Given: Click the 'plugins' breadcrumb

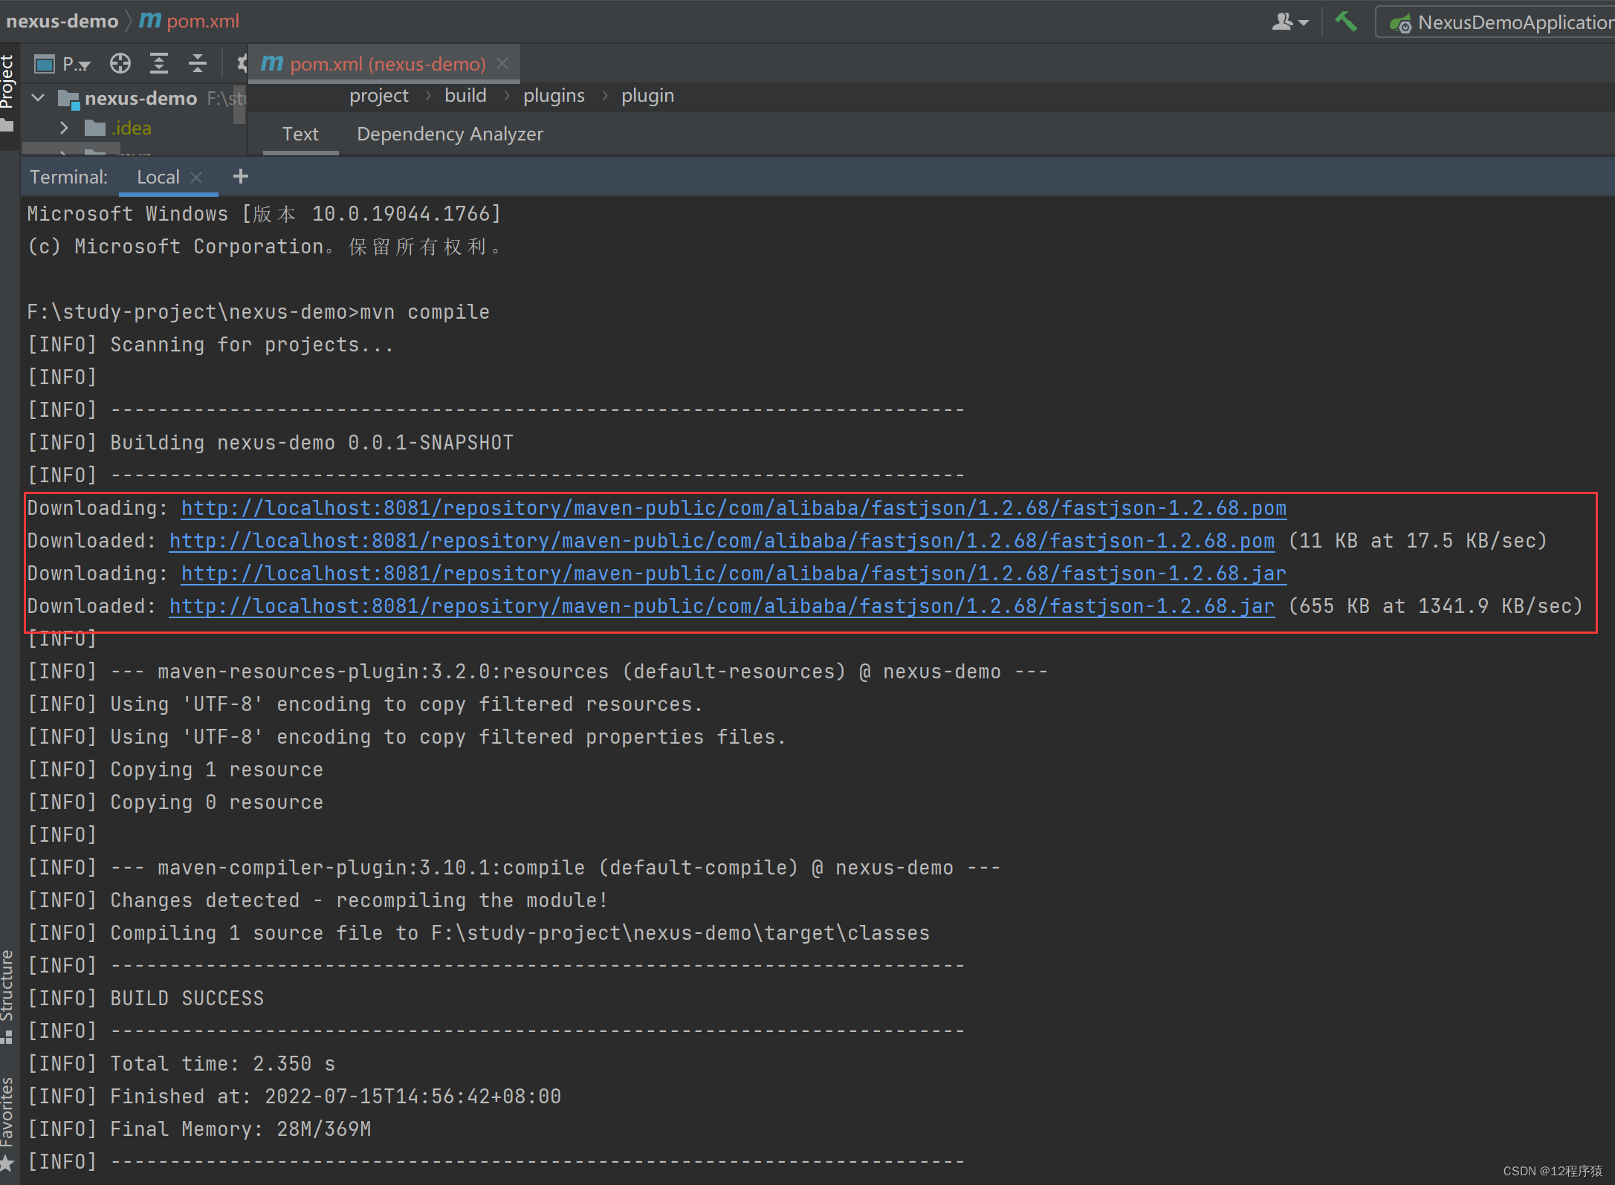Looking at the screenshot, I should (554, 96).
